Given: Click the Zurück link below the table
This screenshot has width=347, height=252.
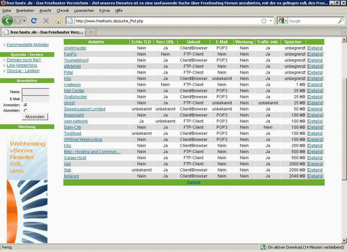Looking at the screenshot, I should (x=193, y=182).
